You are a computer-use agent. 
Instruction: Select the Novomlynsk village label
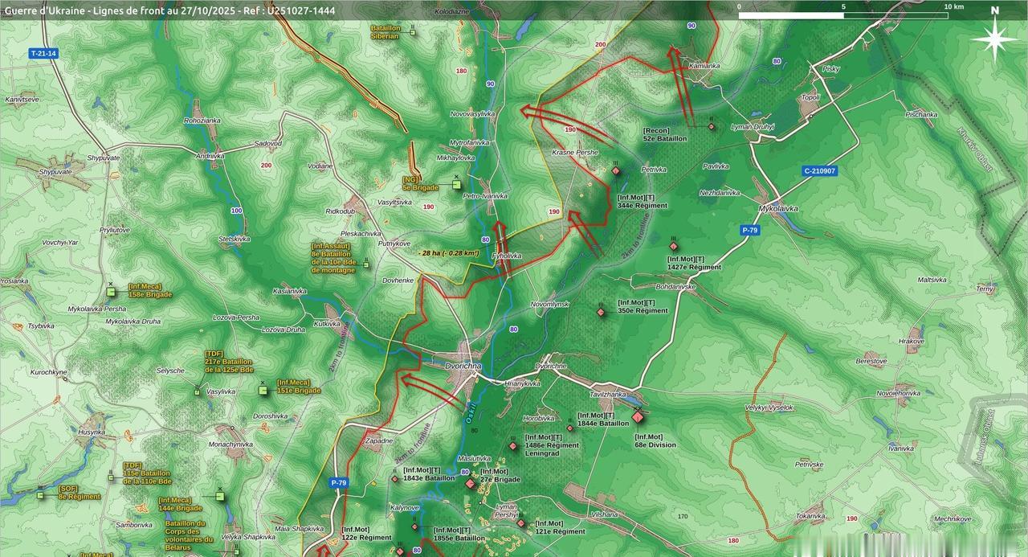549,304
